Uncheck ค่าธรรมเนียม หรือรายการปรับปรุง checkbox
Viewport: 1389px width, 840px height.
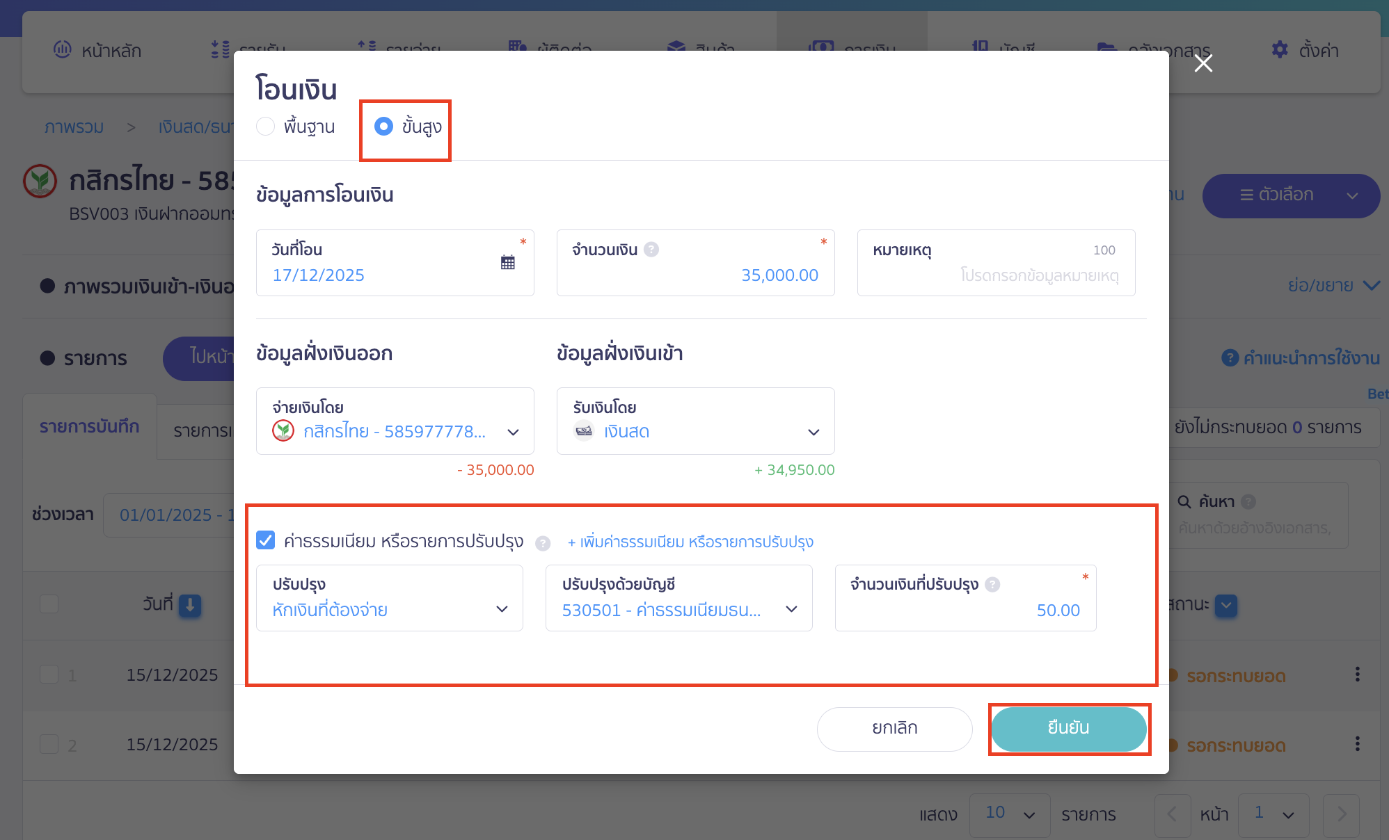pyautogui.click(x=266, y=540)
